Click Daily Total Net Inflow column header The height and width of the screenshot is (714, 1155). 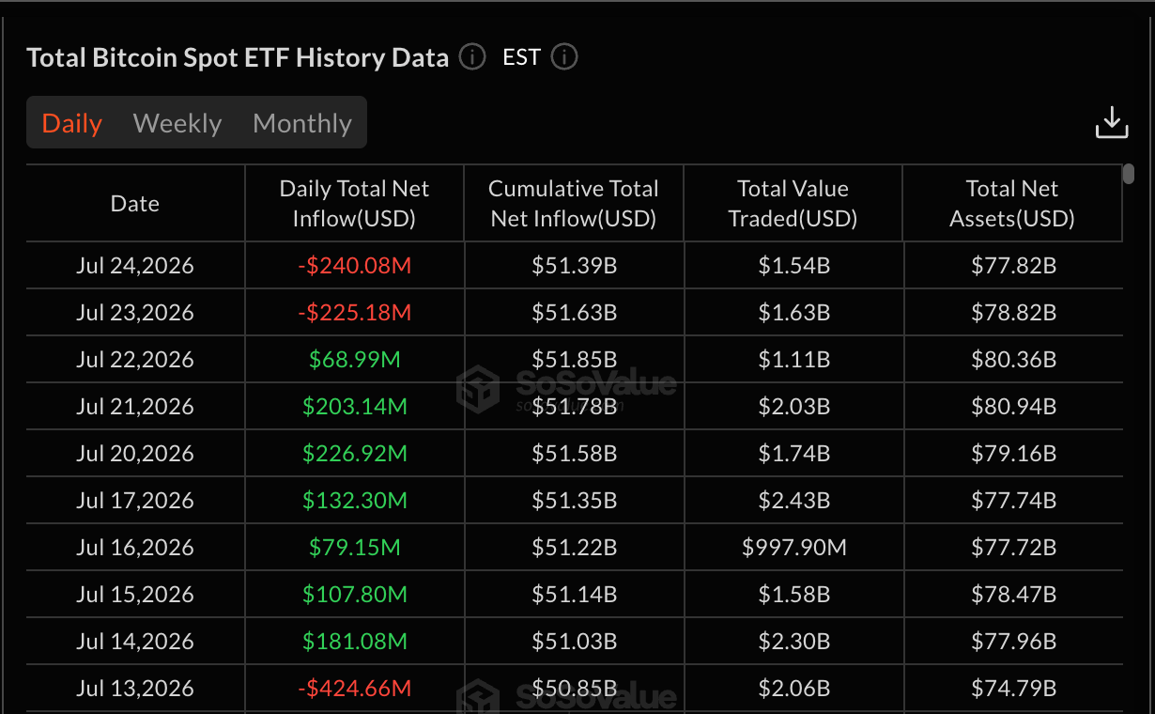[354, 204]
